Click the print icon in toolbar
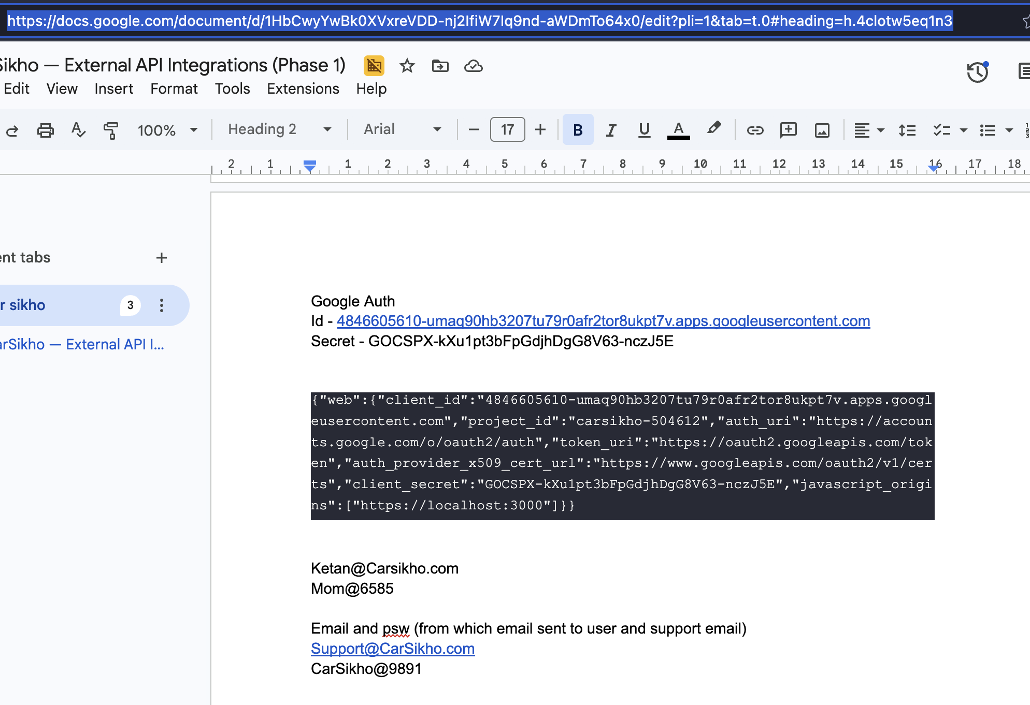This screenshot has width=1030, height=705. [x=46, y=130]
